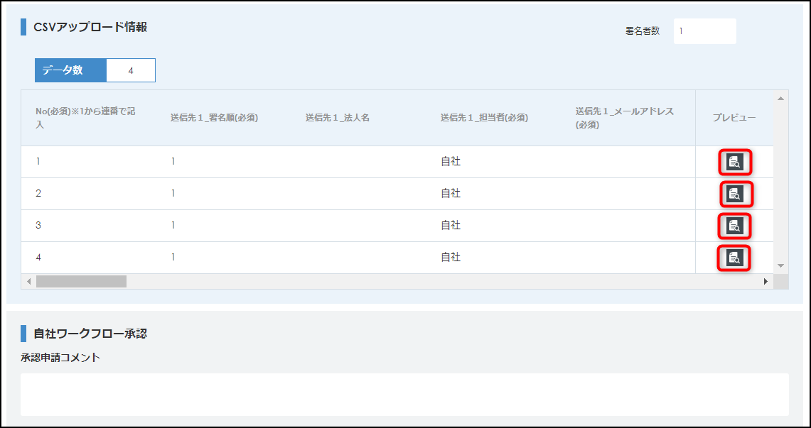Open preview for row No. 1
This screenshot has height=428, width=811.
pos(734,163)
